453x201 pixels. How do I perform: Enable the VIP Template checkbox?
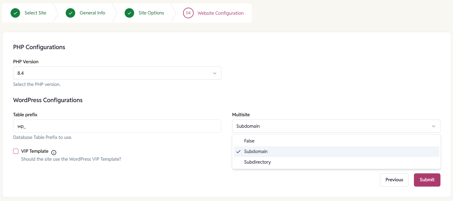16,151
